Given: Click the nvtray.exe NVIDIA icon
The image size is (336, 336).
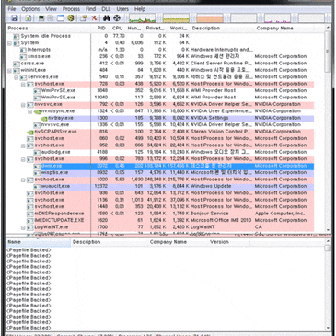Looking at the screenshot, I should (44, 118).
